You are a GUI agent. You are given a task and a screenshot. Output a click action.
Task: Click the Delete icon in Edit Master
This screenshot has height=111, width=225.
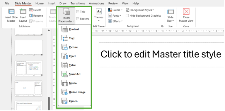[31, 10]
